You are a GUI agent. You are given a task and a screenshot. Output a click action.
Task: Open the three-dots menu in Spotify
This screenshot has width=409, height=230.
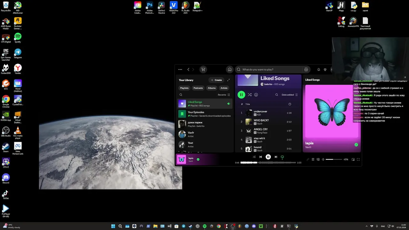click(x=180, y=69)
